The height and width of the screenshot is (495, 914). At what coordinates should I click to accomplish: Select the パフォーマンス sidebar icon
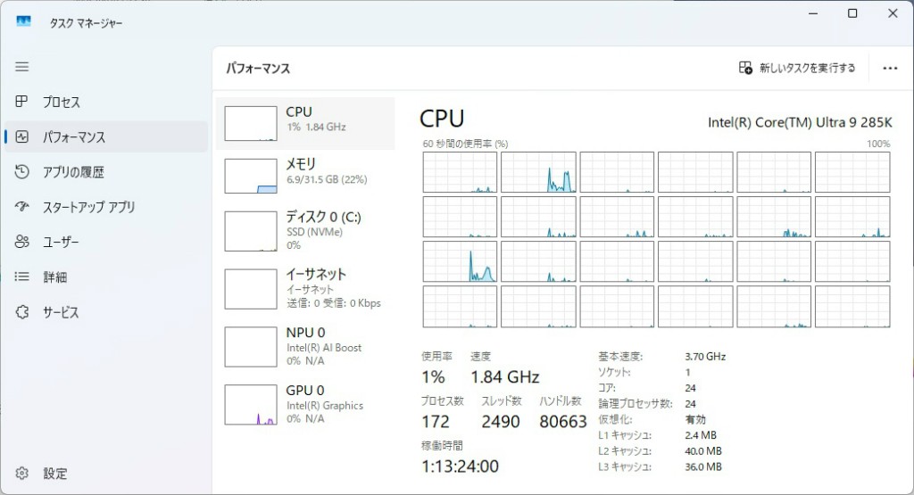click(x=21, y=136)
